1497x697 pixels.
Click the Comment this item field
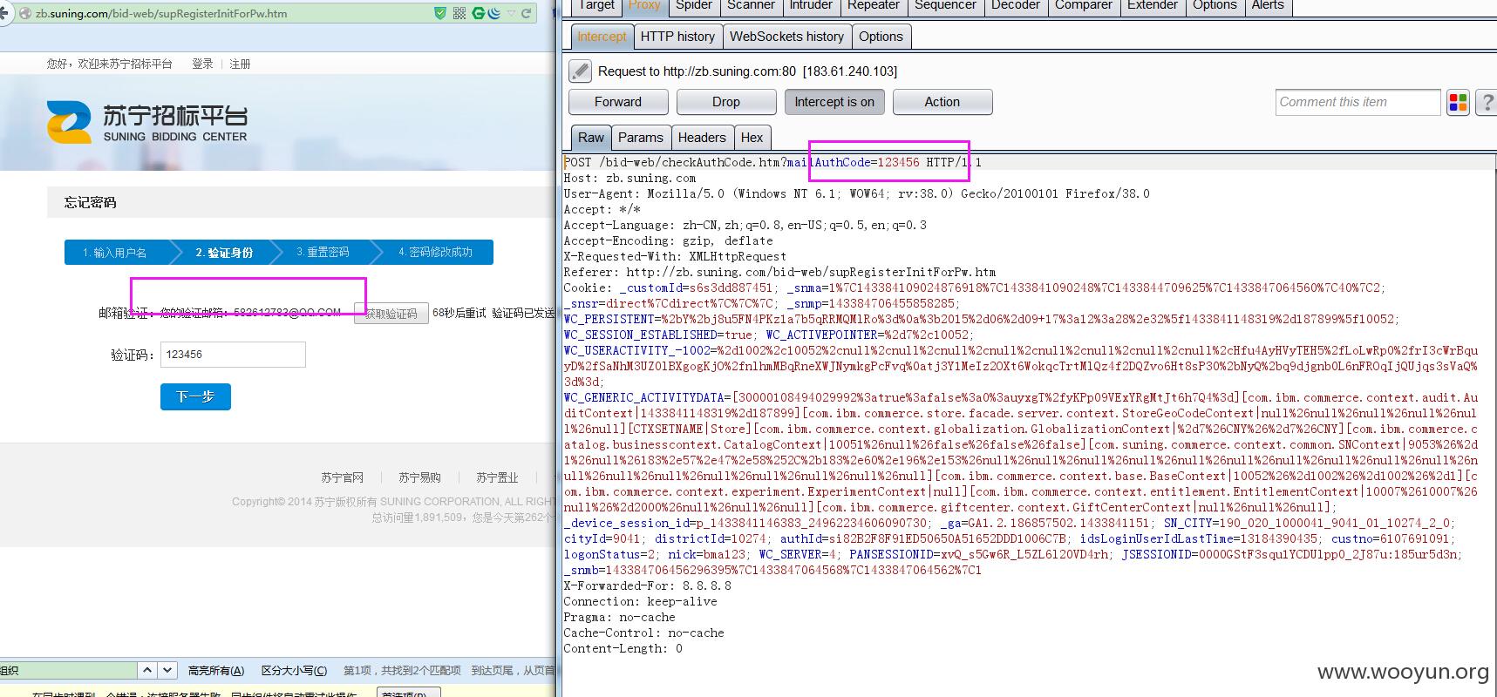click(x=1358, y=102)
